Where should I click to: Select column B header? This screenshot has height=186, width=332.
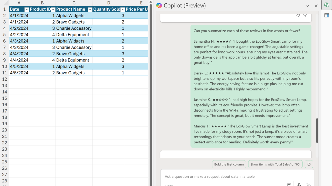tap(42, 3)
